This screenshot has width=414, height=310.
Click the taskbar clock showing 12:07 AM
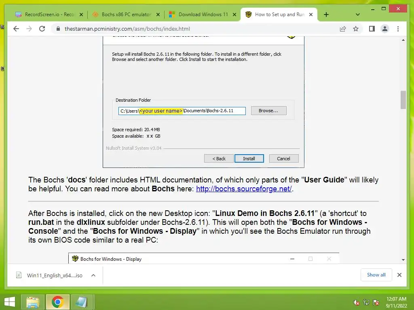click(x=396, y=302)
